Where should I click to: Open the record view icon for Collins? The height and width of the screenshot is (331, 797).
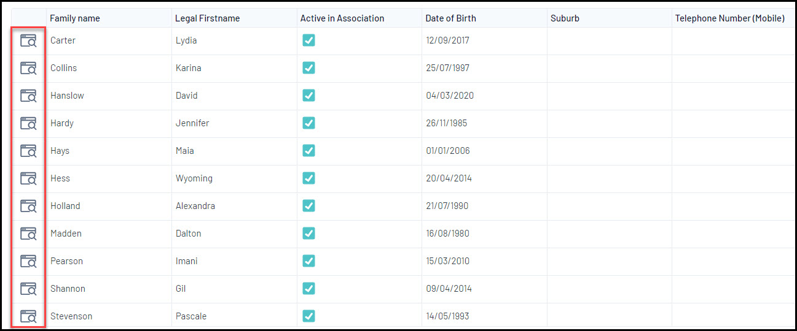click(28, 68)
